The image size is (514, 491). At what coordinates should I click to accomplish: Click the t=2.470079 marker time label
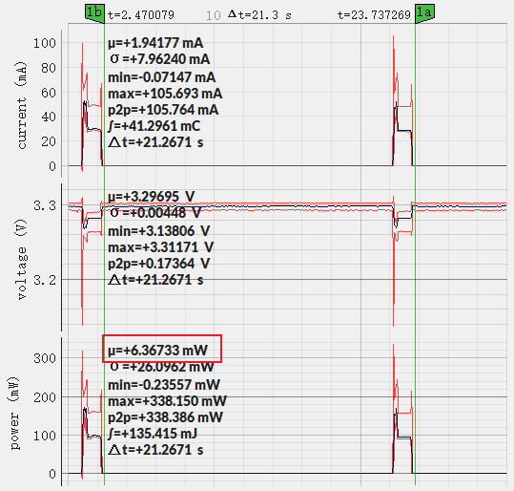(x=141, y=15)
